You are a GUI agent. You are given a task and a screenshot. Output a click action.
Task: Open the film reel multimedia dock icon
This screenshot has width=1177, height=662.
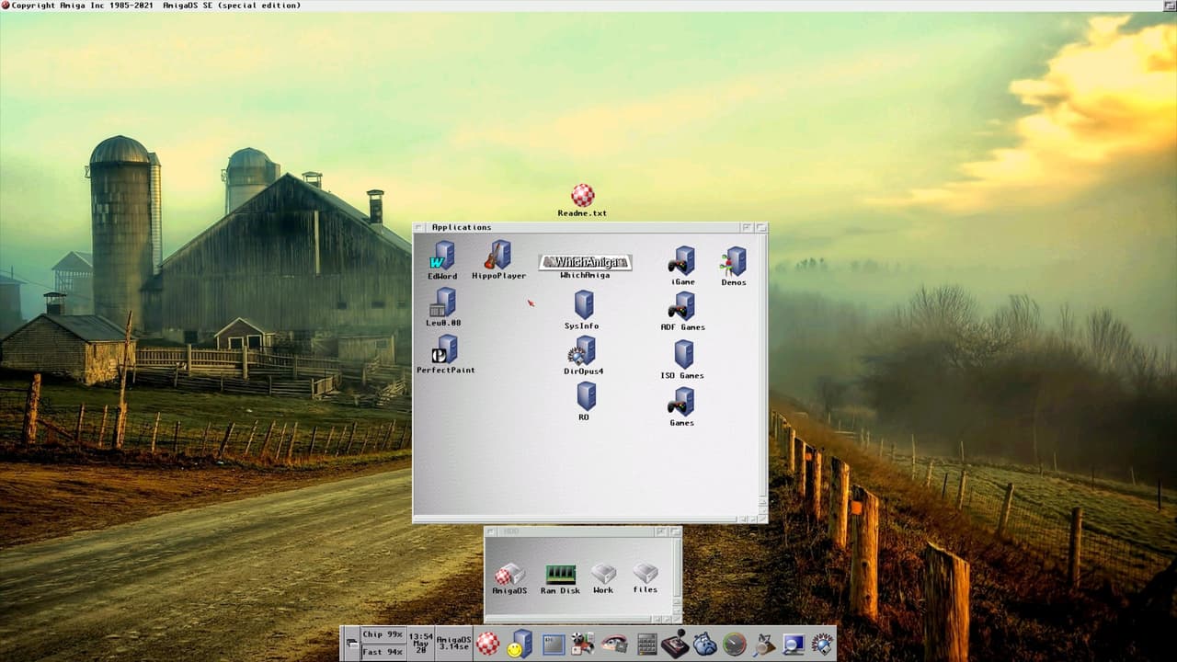(582, 644)
